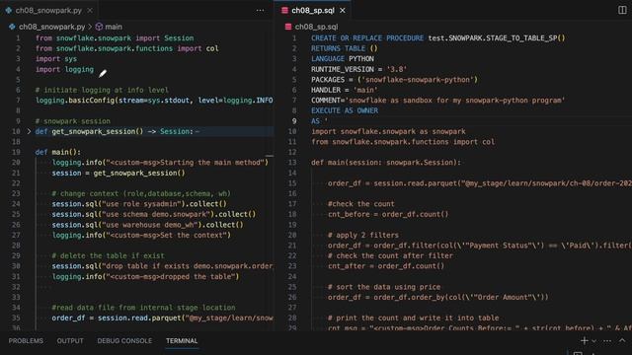Click the SQL file icon on ch08_sp.sql tab

click(284, 11)
